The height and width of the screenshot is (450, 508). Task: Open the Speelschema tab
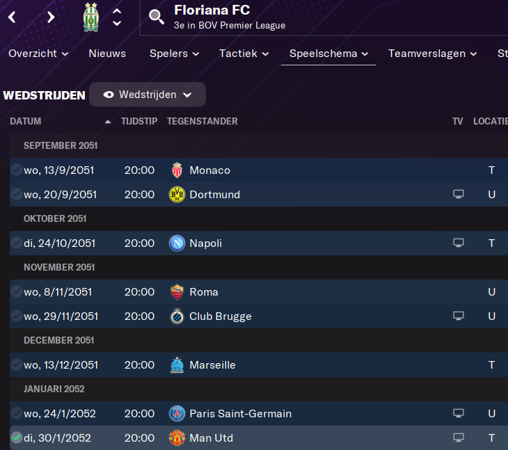pyautogui.click(x=328, y=54)
